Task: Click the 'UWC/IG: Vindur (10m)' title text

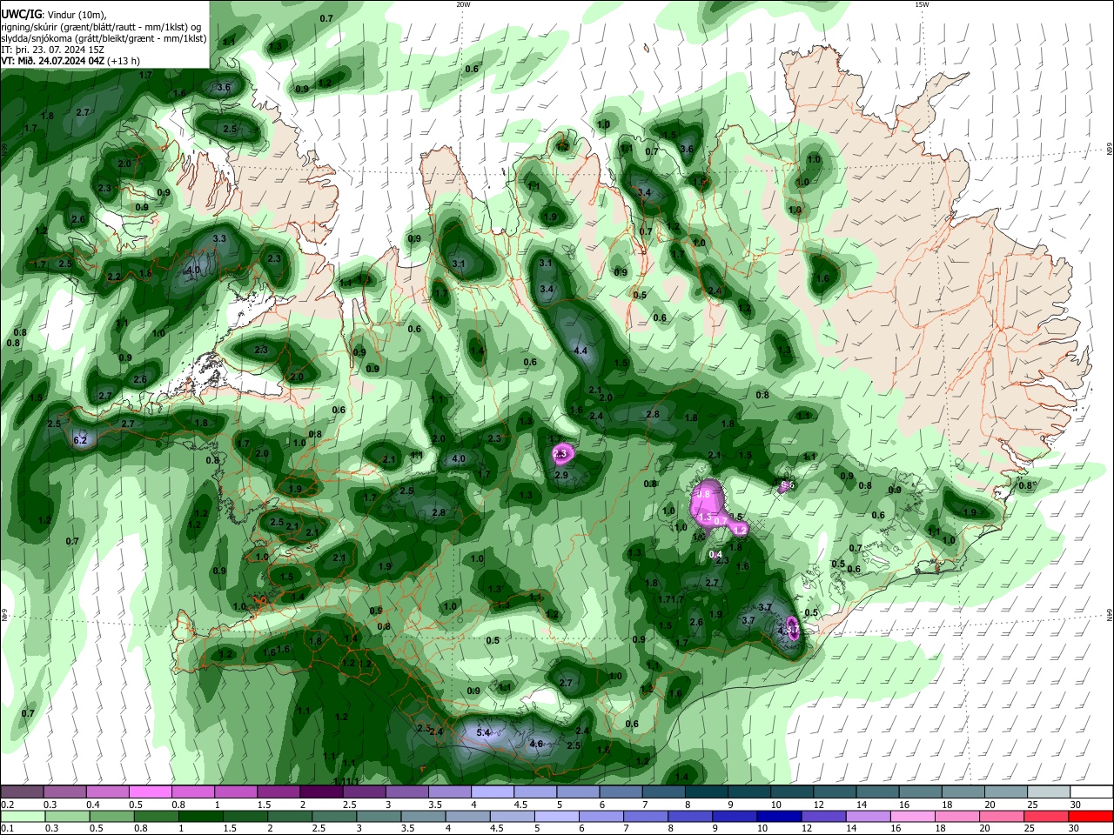Action: point(52,13)
